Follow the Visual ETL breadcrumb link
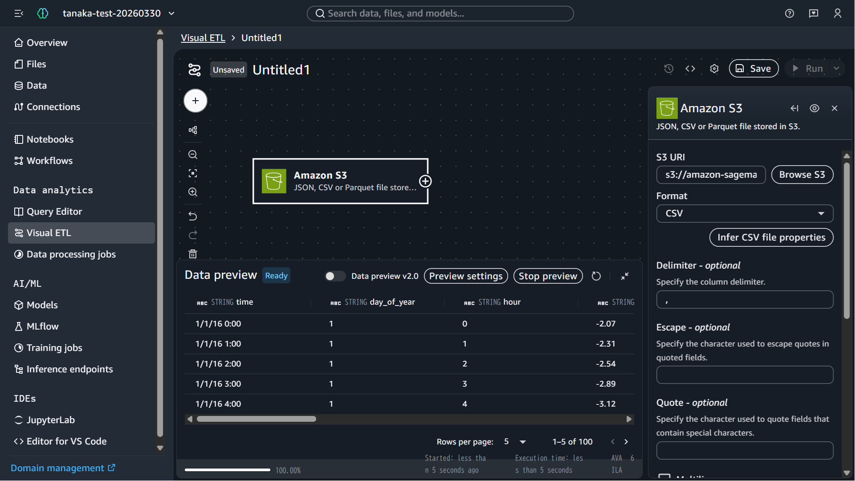 pos(203,38)
